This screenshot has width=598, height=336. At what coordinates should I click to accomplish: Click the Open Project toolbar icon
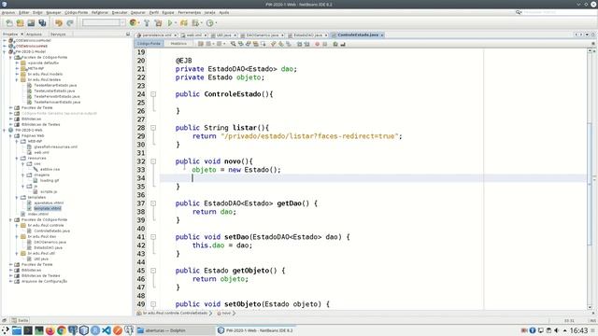(31, 23)
